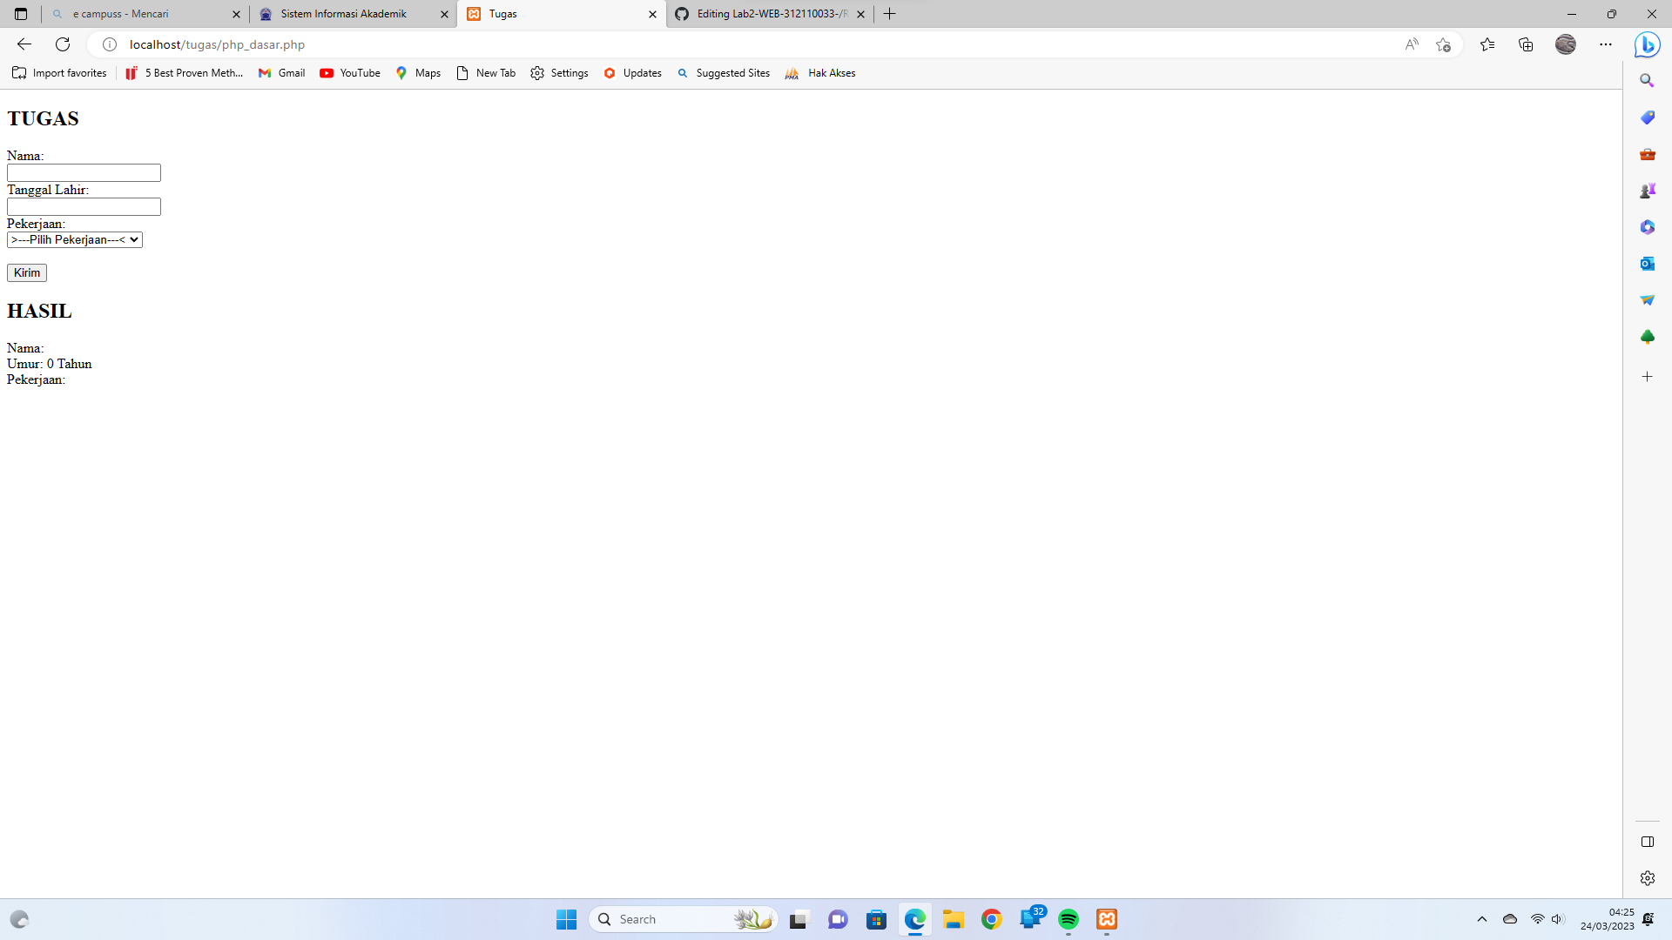Open the Favorites list icon

1487,44
